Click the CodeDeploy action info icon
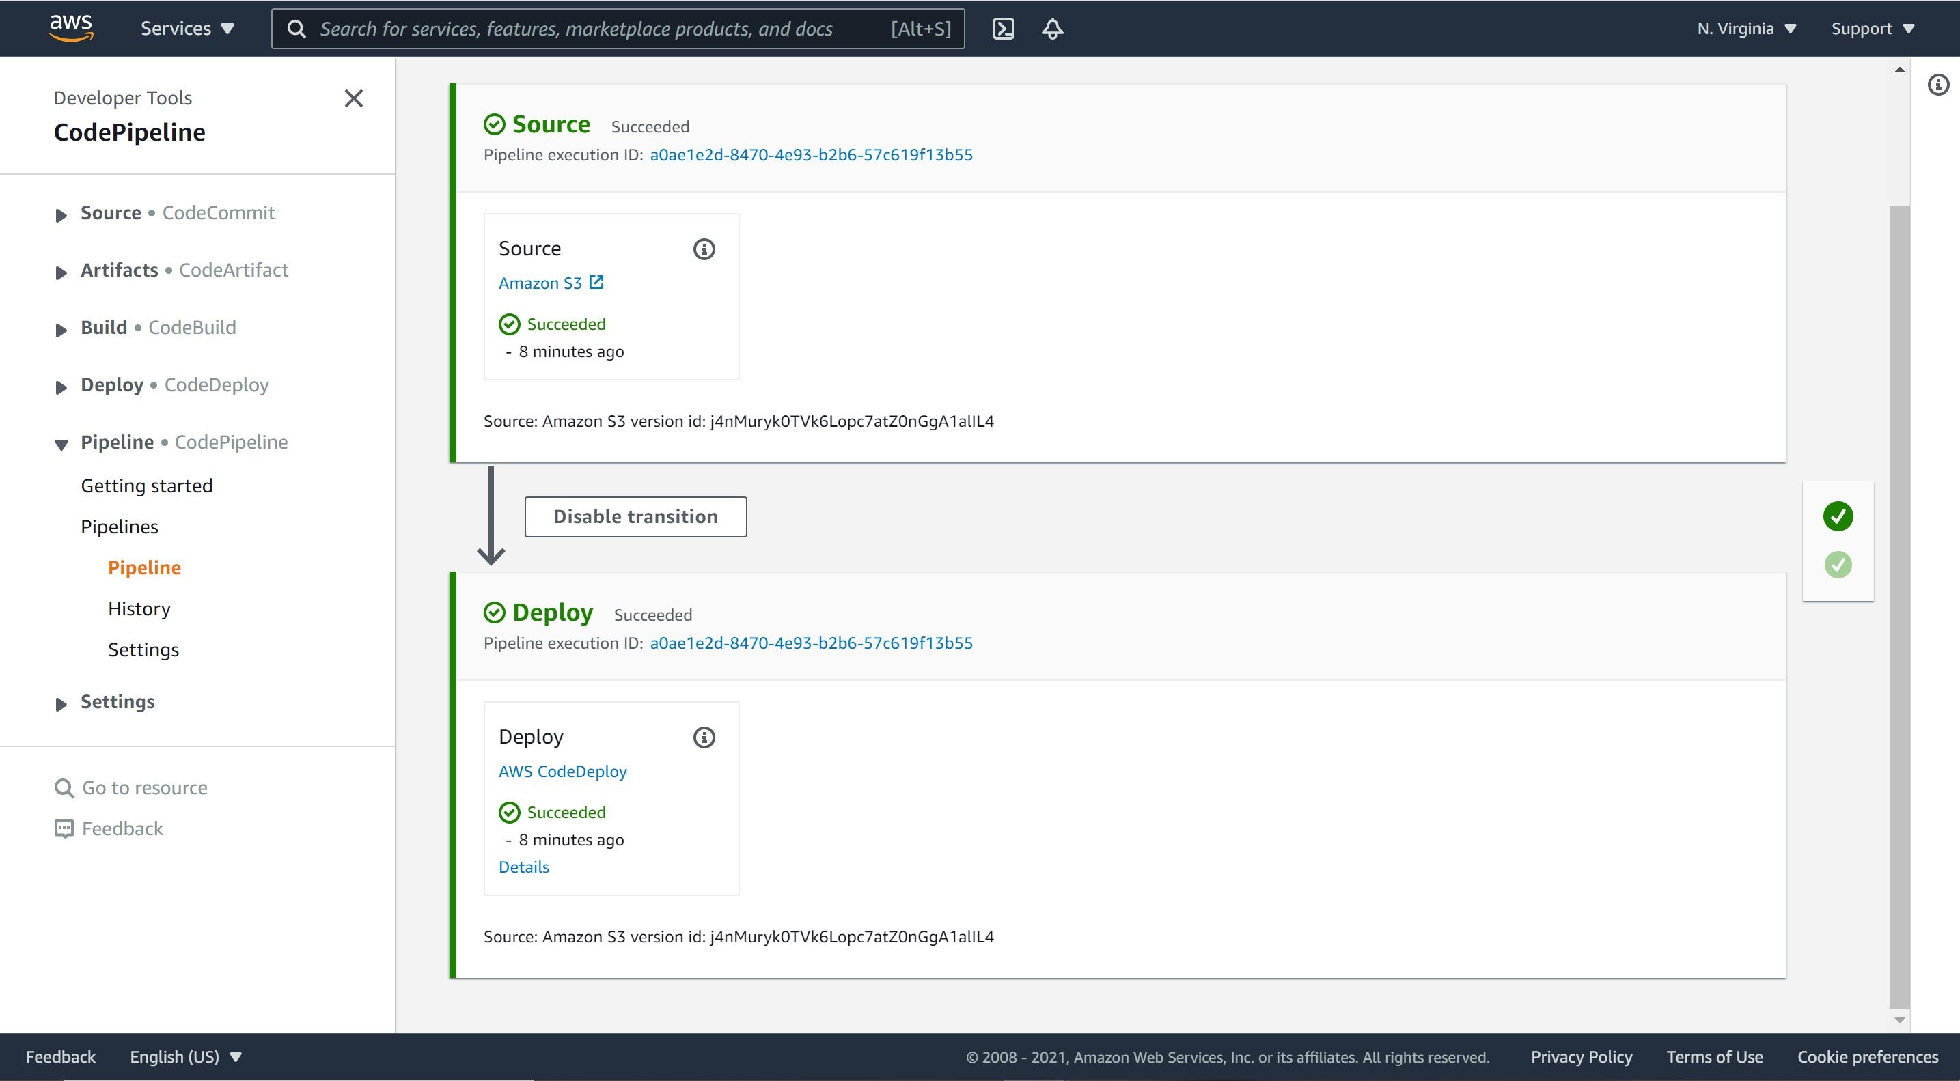 pos(704,738)
